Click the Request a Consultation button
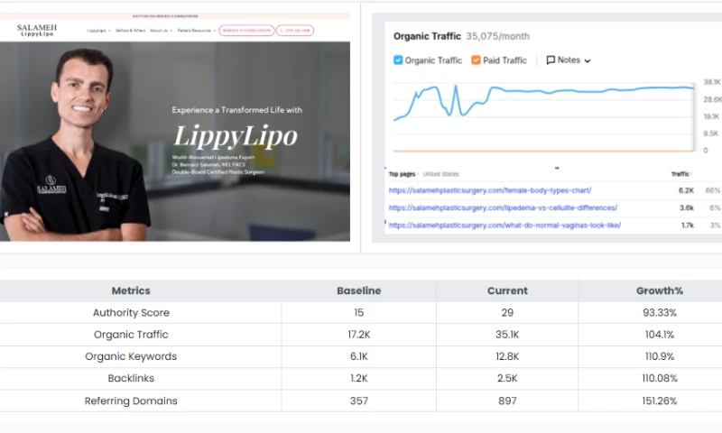Image resolution: width=722 pixels, height=433 pixels. tap(246, 31)
